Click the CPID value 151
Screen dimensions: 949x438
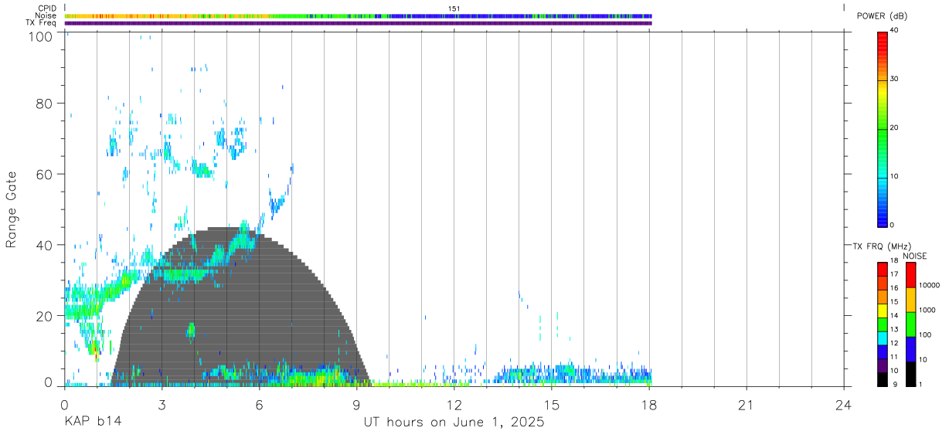pyautogui.click(x=454, y=8)
